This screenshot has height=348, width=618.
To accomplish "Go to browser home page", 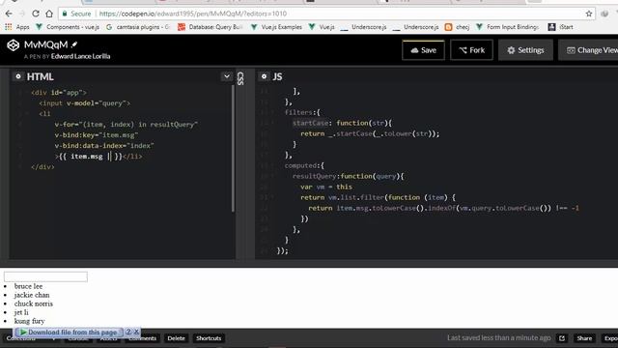I will (x=49, y=14).
